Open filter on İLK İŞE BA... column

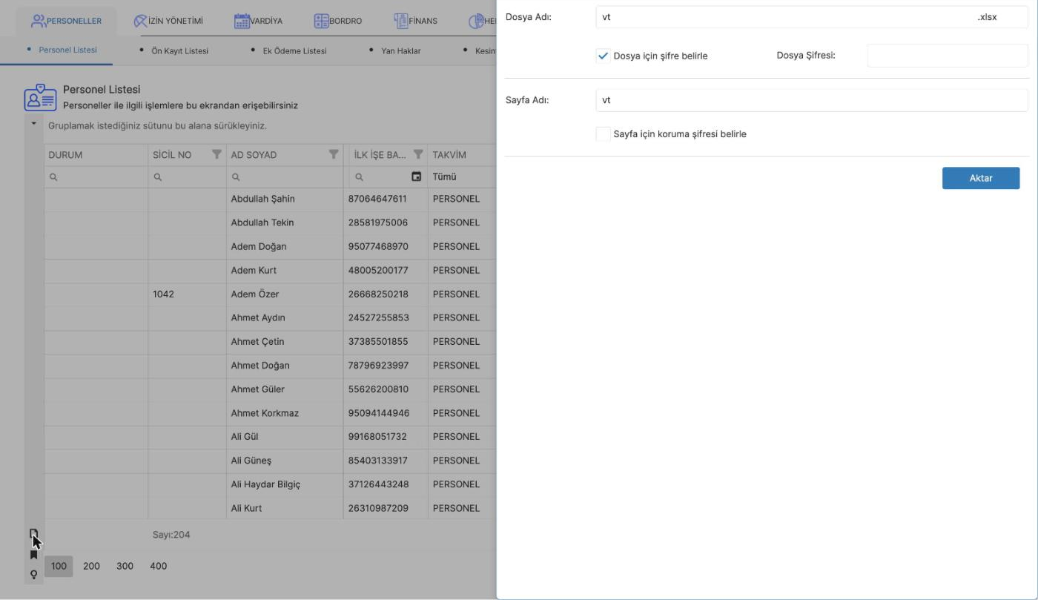[x=418, y=154]
